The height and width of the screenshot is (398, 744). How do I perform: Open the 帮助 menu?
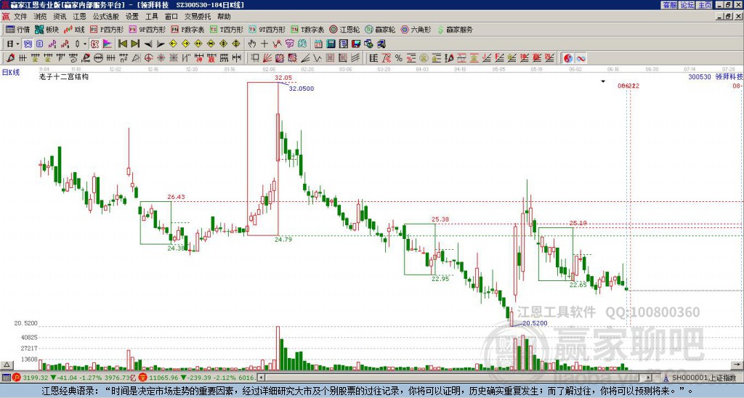point(224,17)
